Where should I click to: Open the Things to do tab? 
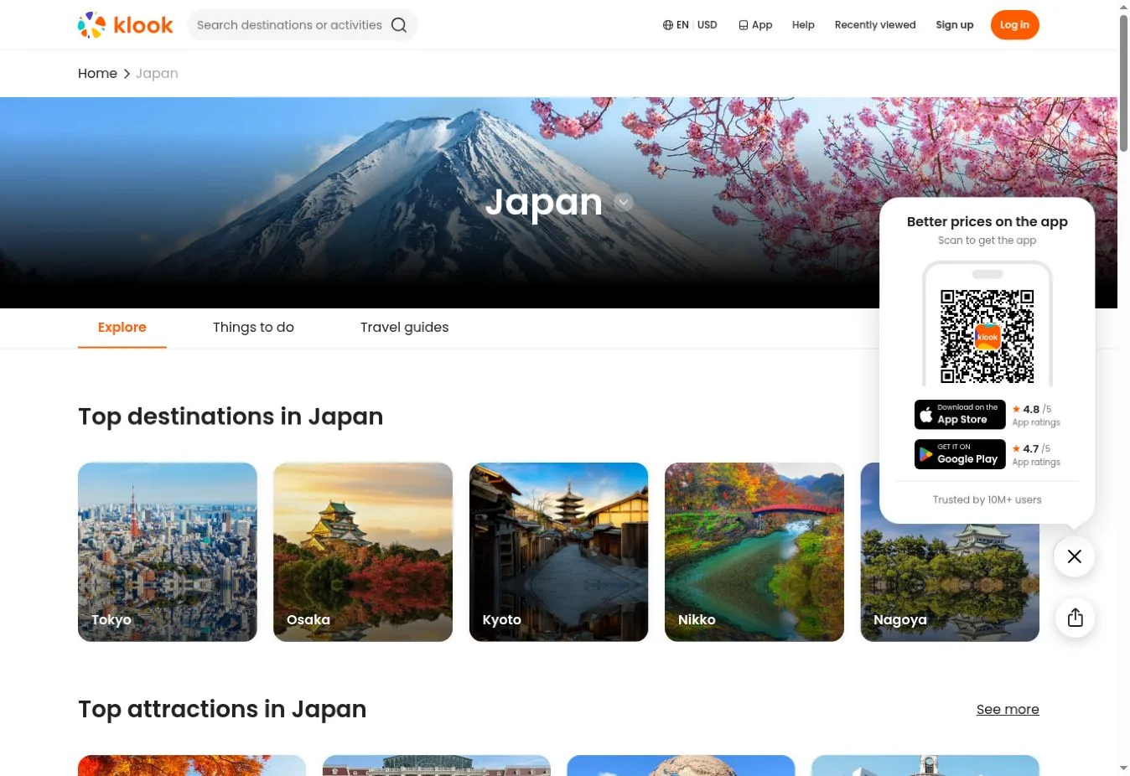253,328
